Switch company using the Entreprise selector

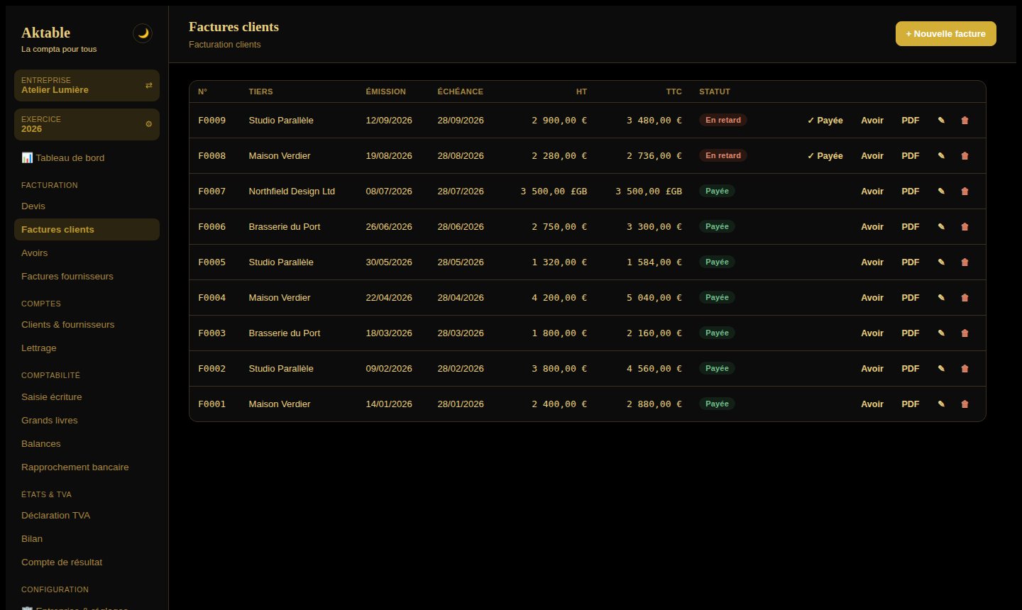pos(87,85)
